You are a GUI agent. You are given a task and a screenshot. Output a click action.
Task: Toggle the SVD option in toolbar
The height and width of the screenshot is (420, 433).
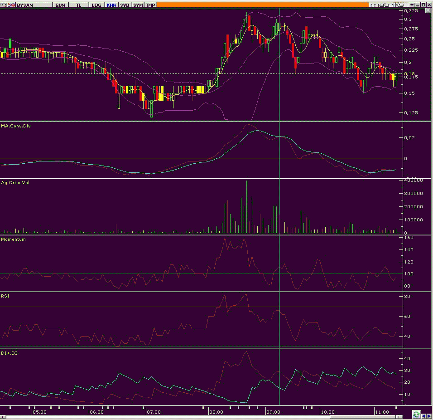point(125,5)
